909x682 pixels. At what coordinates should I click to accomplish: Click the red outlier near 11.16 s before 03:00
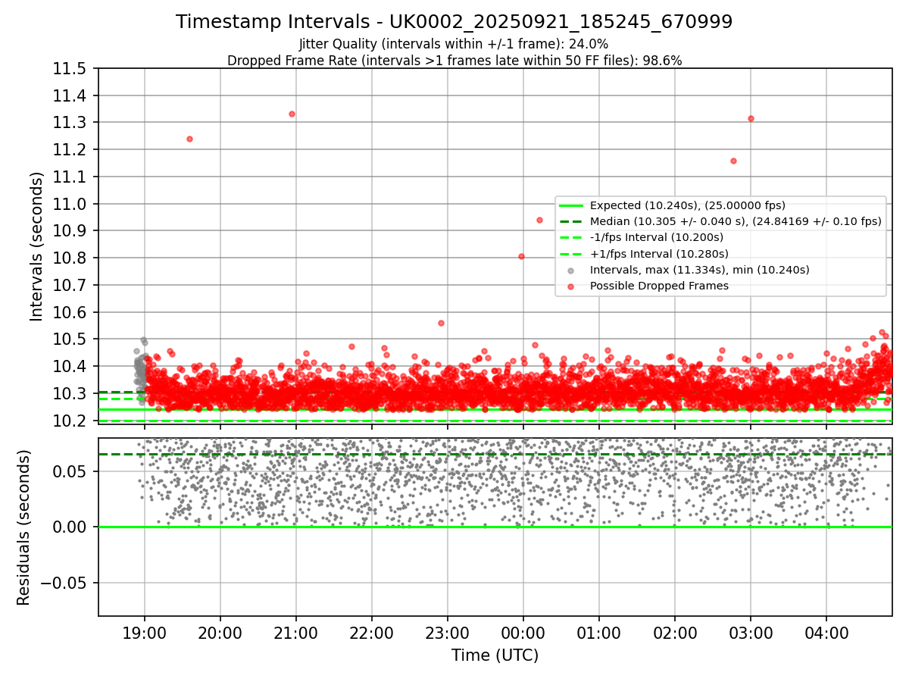(733, 161)
